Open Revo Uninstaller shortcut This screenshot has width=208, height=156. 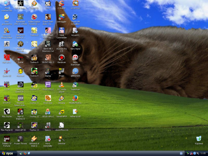point(48,139)
